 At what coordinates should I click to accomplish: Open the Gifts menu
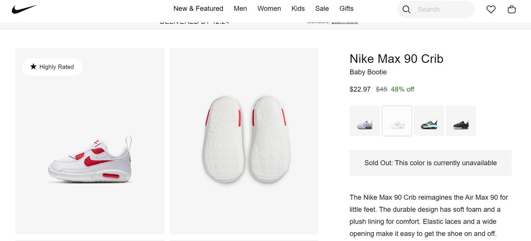click(x=346, y=8)
